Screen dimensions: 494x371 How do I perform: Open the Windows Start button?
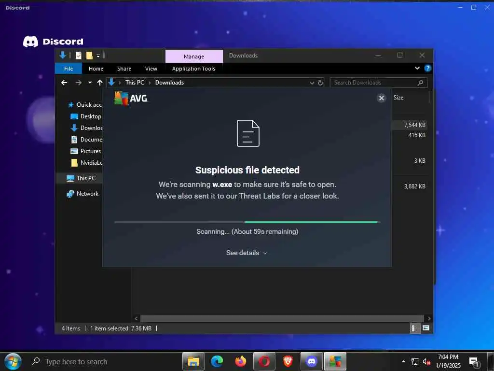tap(13, 361)
